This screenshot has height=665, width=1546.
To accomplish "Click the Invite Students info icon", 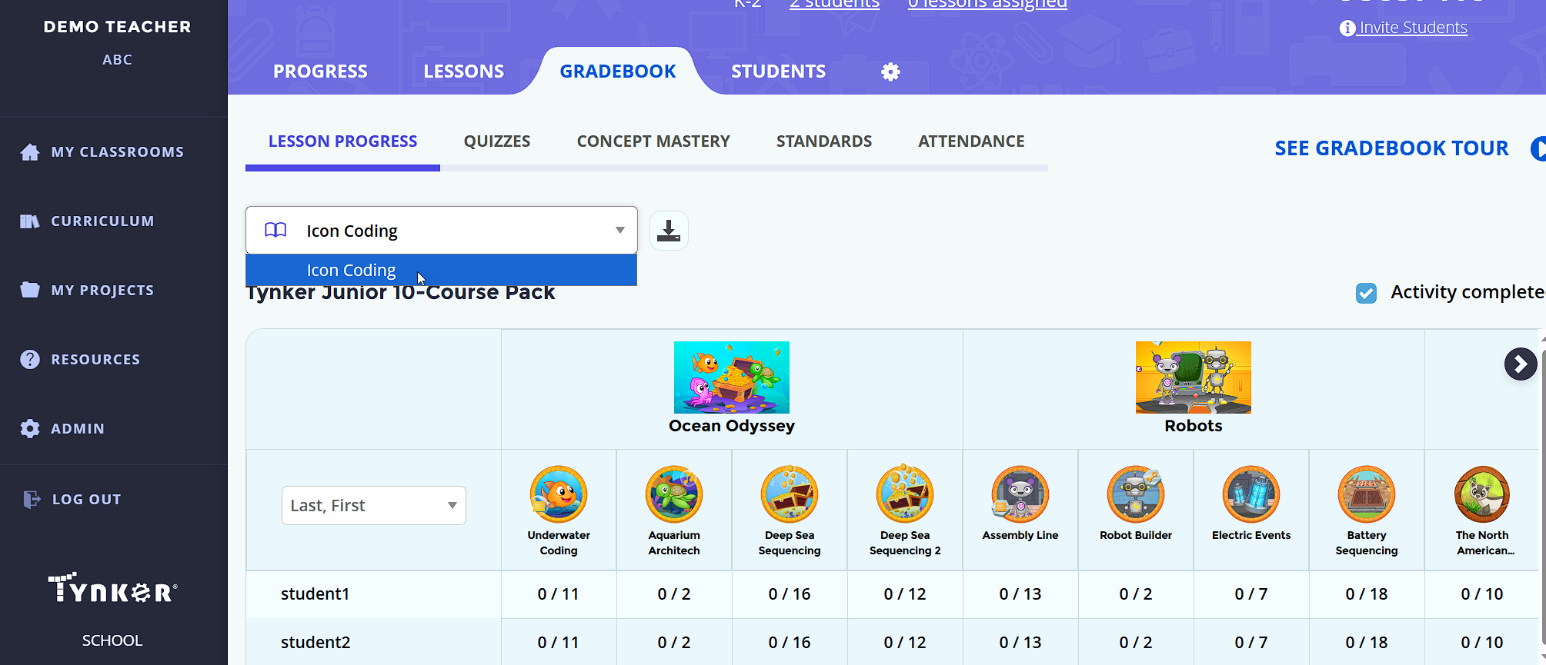I will click(1347, 28).
